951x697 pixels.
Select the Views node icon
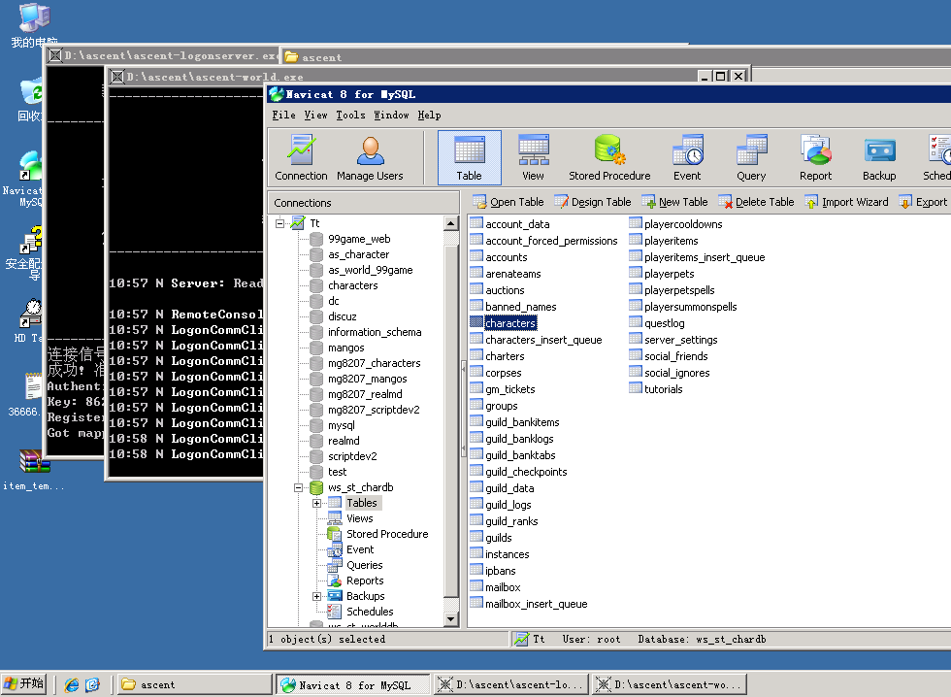coord(335,518)
